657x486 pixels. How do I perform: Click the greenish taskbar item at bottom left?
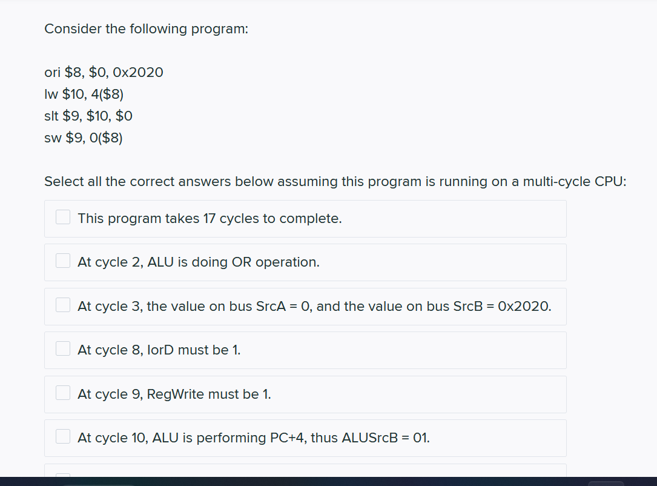[100, 484]
